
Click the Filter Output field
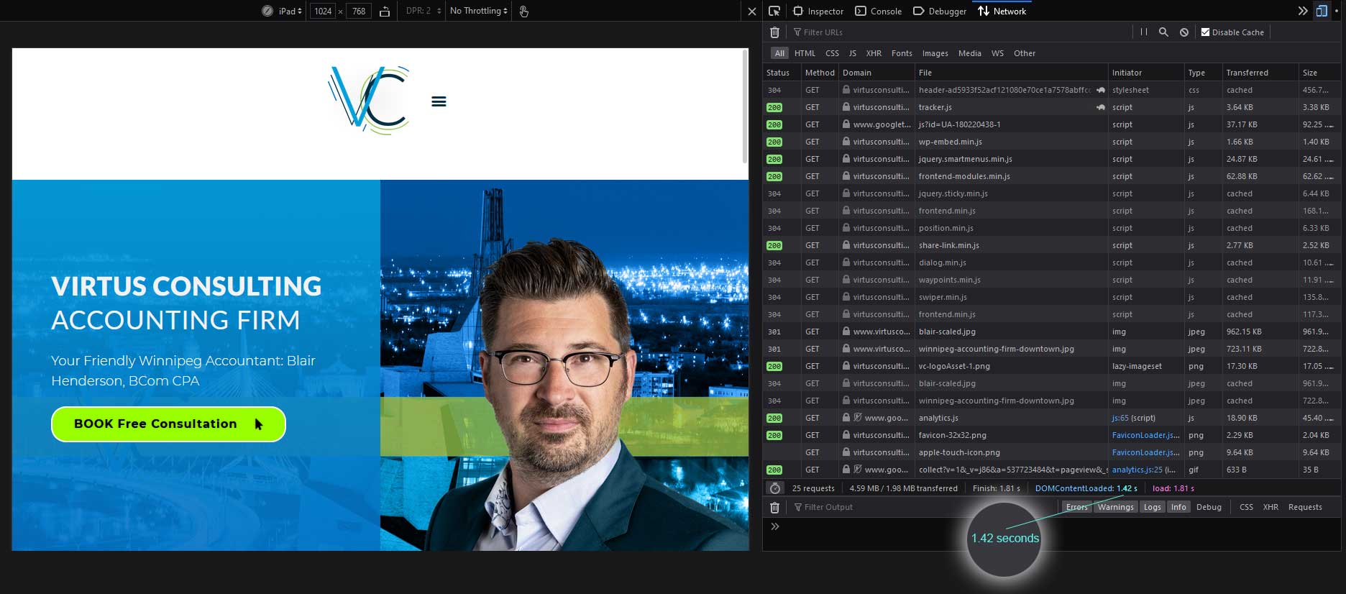coord(924,507)
